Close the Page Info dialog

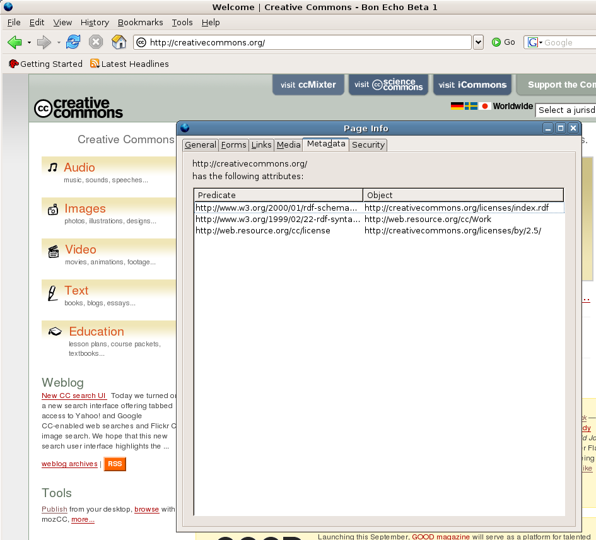(573, 129)
